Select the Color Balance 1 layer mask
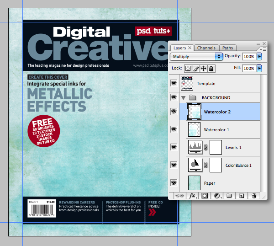This screenshot has width=274, height=246. [x=216, y=165]
